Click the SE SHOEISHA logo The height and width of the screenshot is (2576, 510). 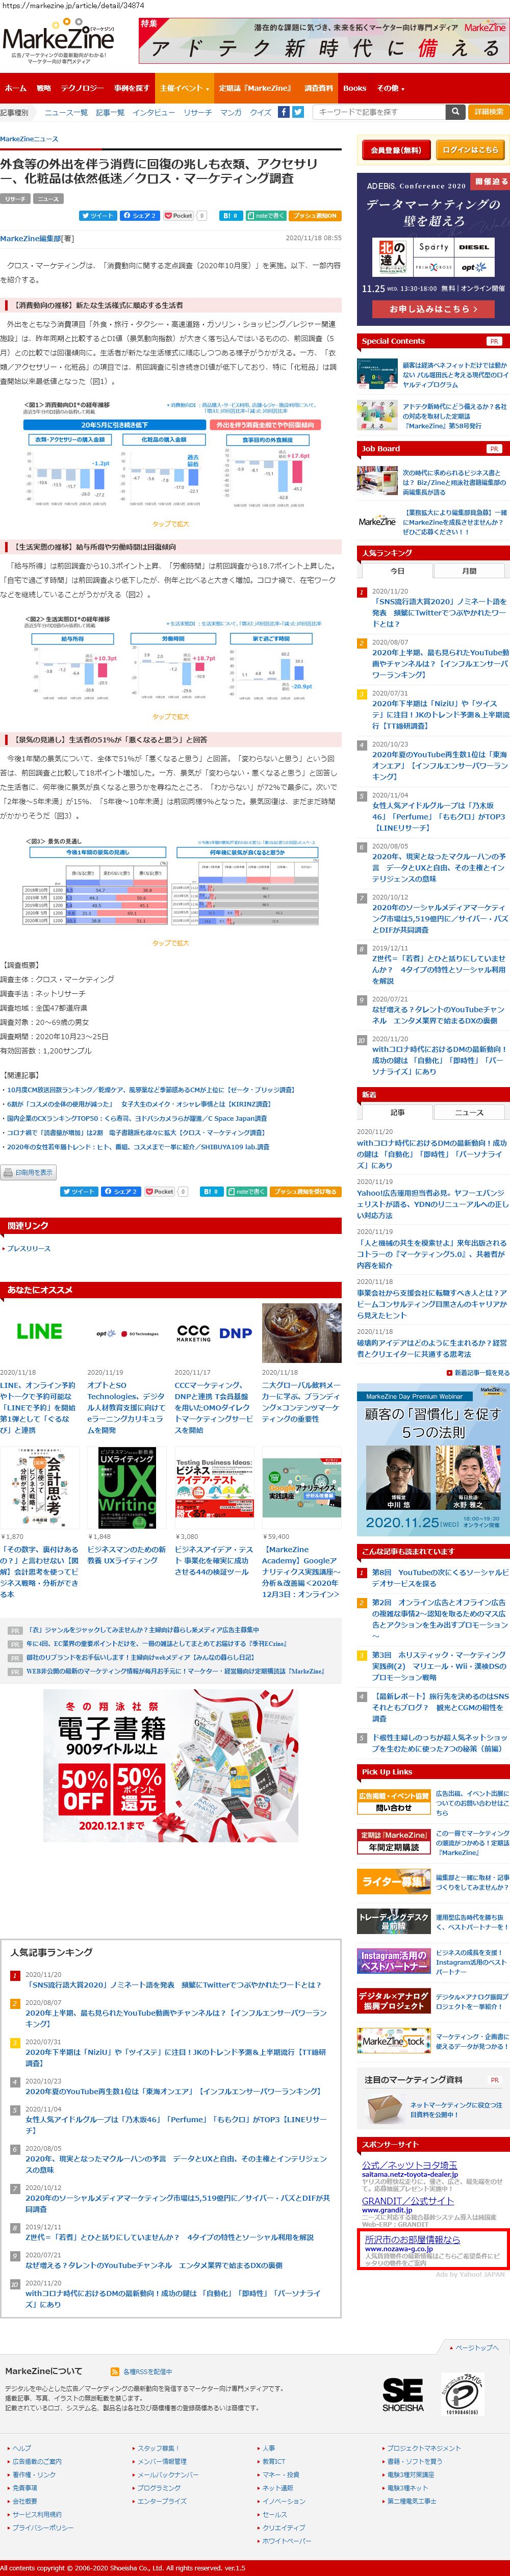click(402, 2395)
